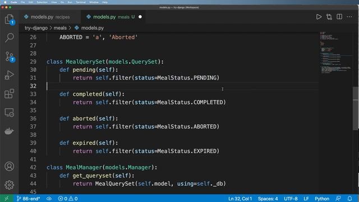Open the Search view in activity bar
359x202 pixels.
(9, 38)
